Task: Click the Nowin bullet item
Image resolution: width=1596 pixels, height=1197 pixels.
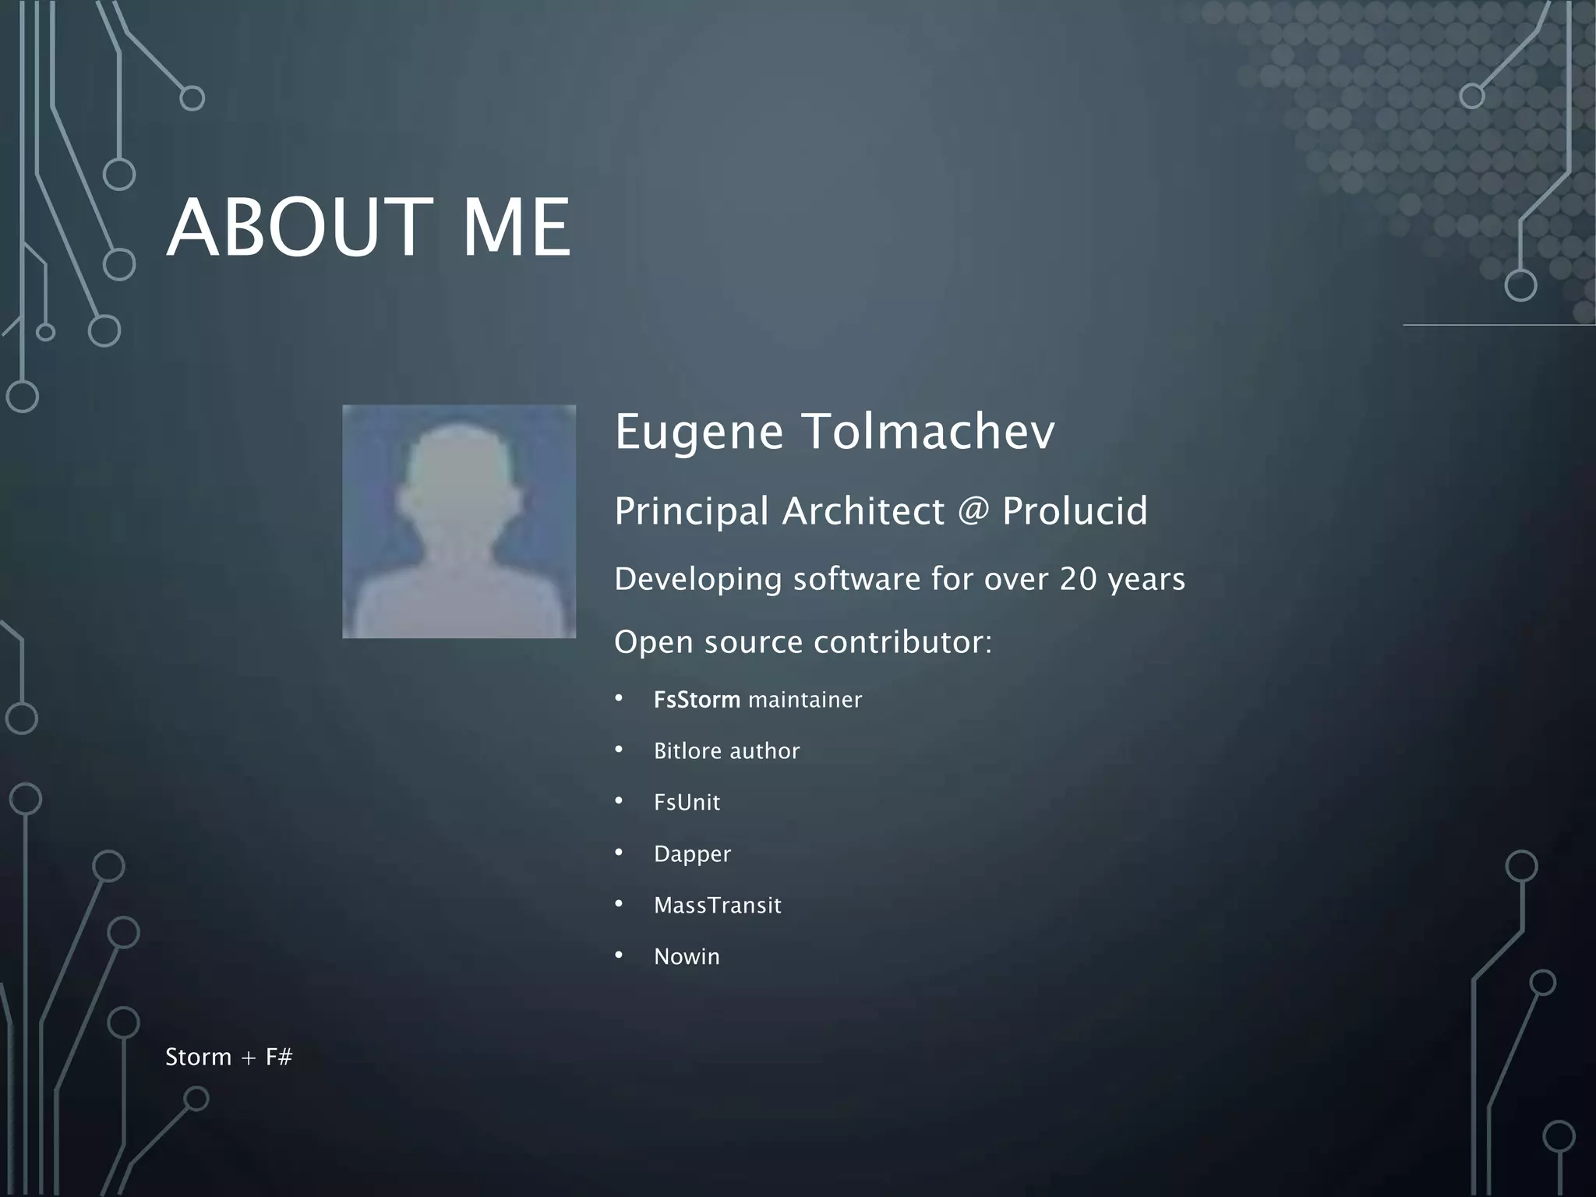Action: click(687, 957)
